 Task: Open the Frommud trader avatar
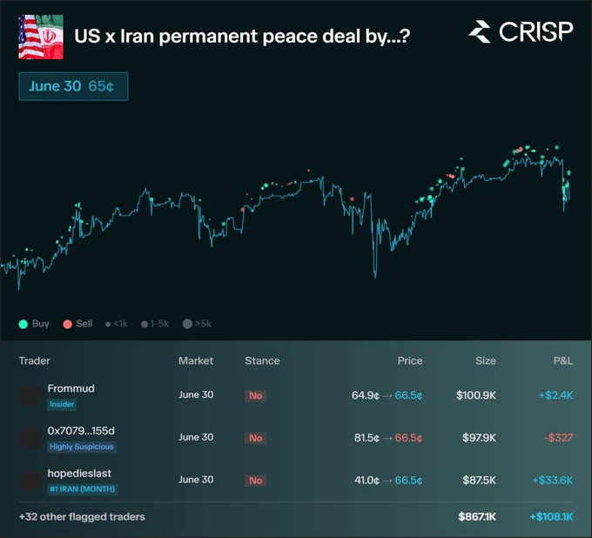(x=30, y=396)
